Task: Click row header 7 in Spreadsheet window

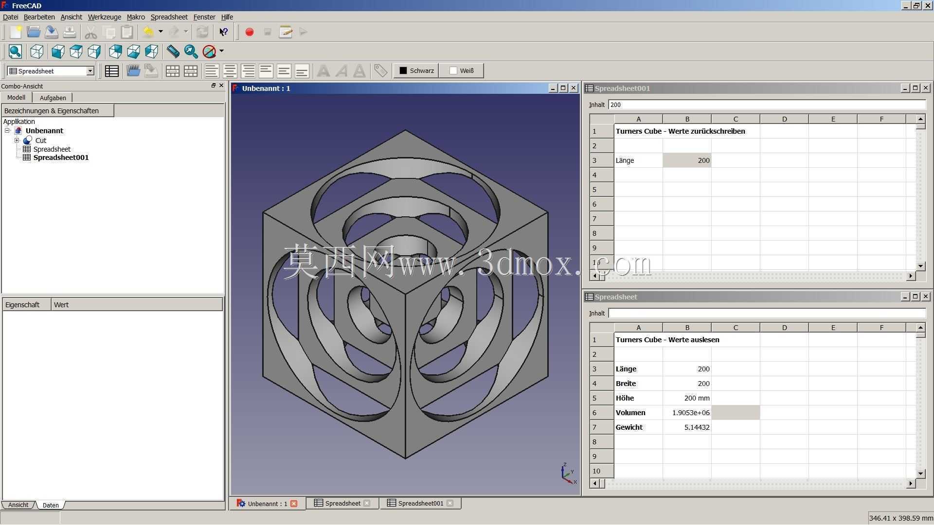Action: pyautogui.click(x=602, y=427)
